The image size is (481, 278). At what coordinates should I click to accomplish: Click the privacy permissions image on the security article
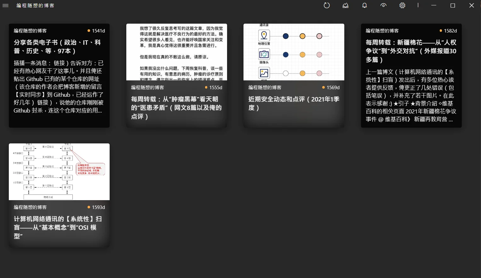[294, 52]
